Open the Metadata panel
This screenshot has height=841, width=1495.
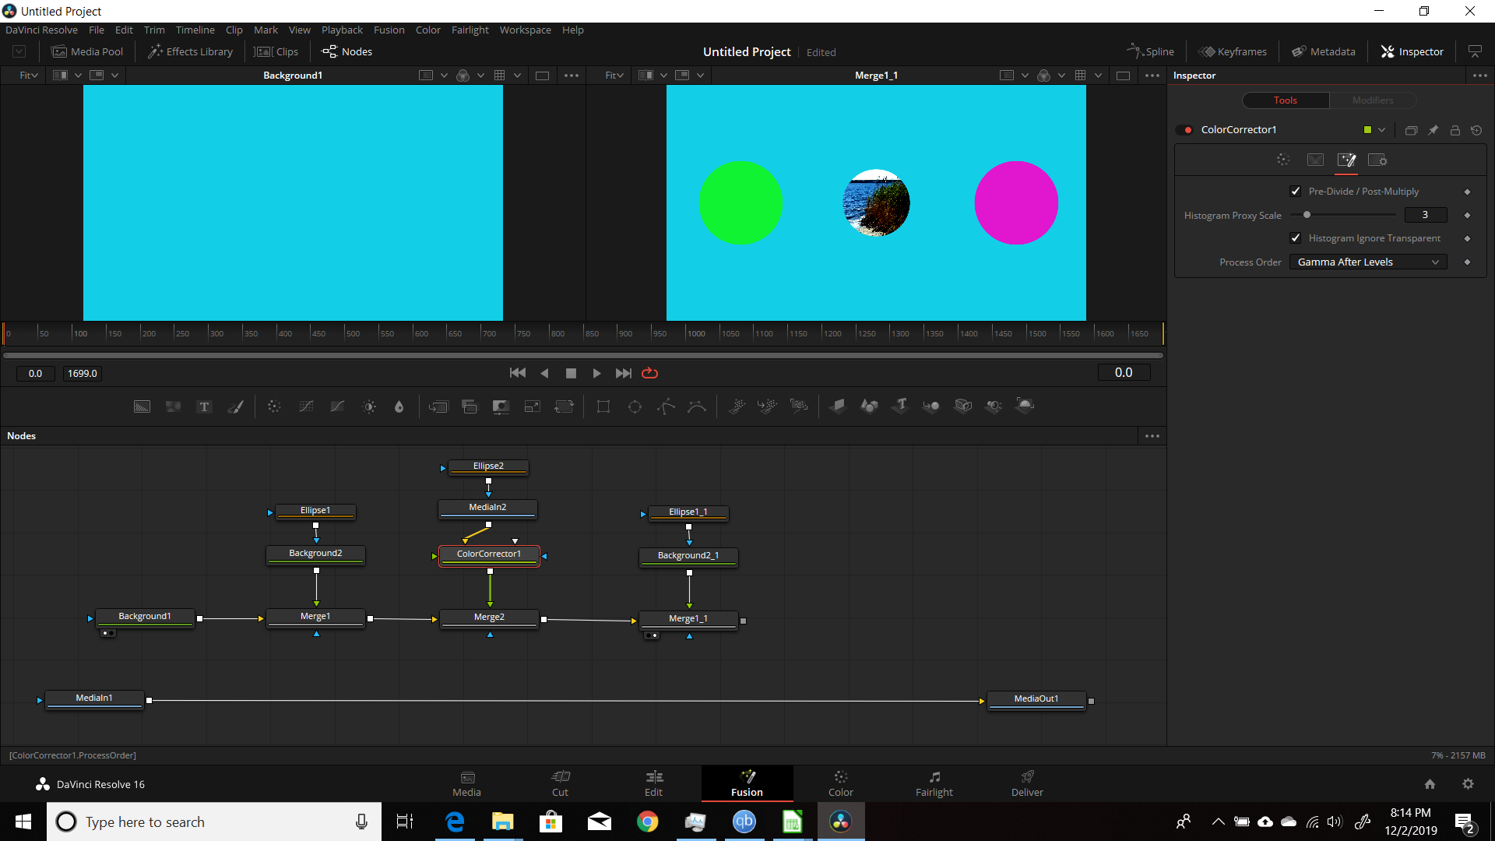(1324, 51)
